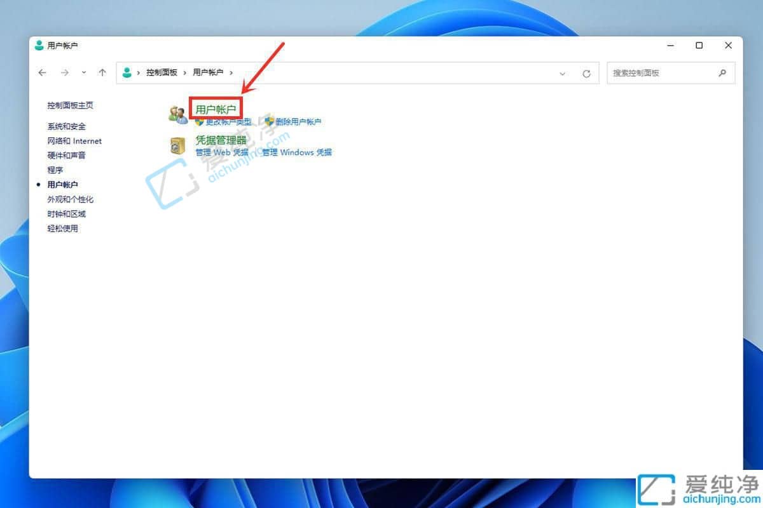Screen dimensions: 763x508
Task: Click the search magnifier icon
Action: coord(722,73)
